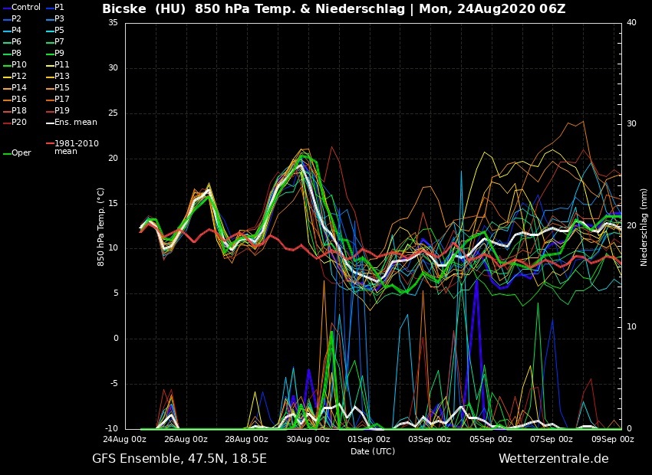Click the 05Sep 00z date tick
This screenshot has width=652, height=475.
[491, 440]
